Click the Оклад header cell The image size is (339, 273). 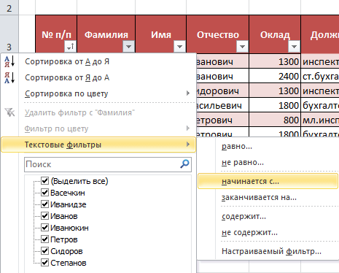point(275,34)
